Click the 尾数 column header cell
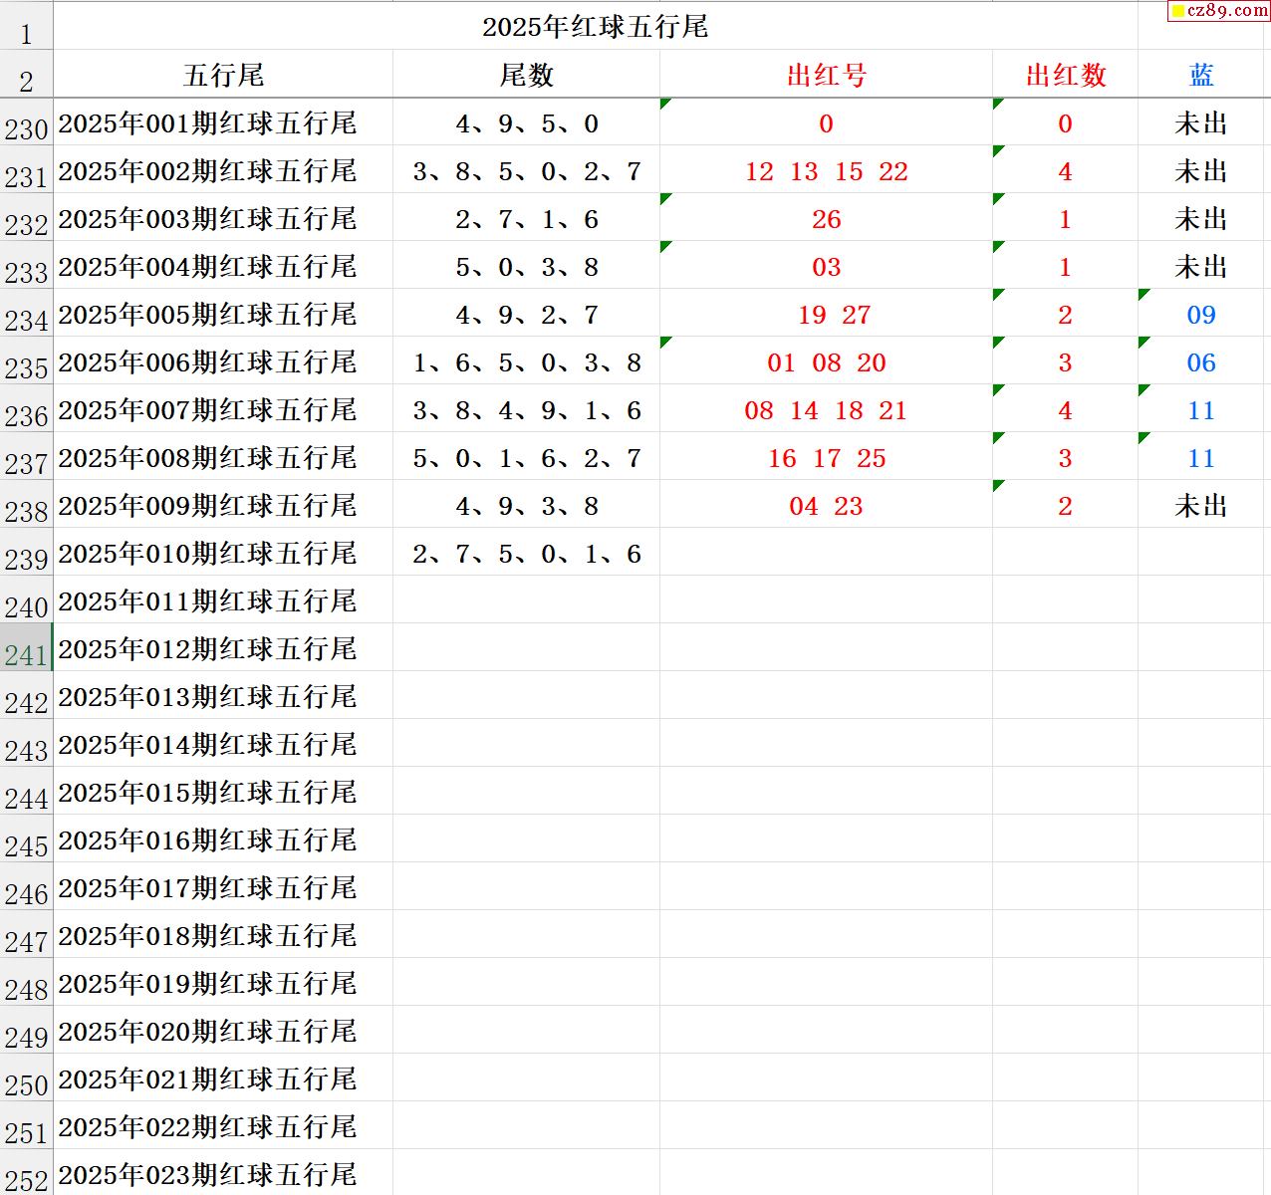Screen dimensions: 1271x1195 pyautogui.click(x=526, y=75)
